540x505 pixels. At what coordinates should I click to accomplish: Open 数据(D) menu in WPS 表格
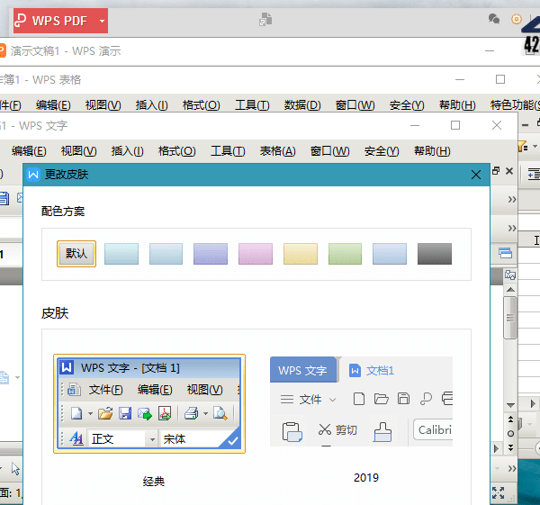301,105
